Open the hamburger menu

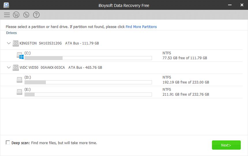click(7, 15)
